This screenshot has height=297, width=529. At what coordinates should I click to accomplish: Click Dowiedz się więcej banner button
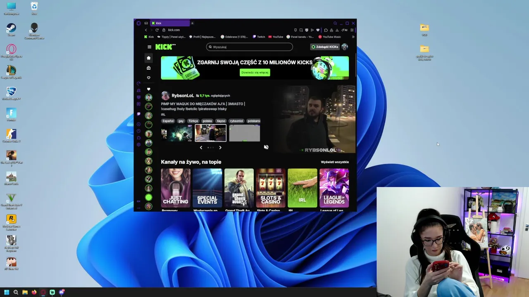point(255,73)
